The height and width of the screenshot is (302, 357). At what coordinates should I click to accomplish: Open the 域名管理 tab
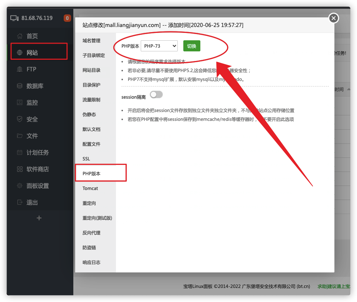[91, 41]
